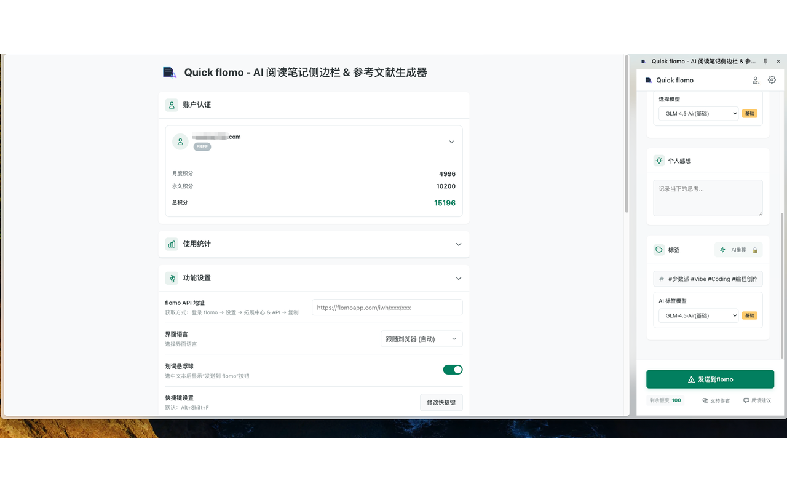787x492 pixels.
Task: Open the AI 标签模型 dropdown
Action: coord(698,315)
